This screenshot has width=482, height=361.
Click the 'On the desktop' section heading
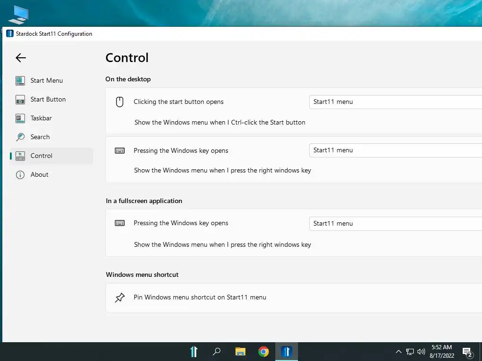(128, 79)
